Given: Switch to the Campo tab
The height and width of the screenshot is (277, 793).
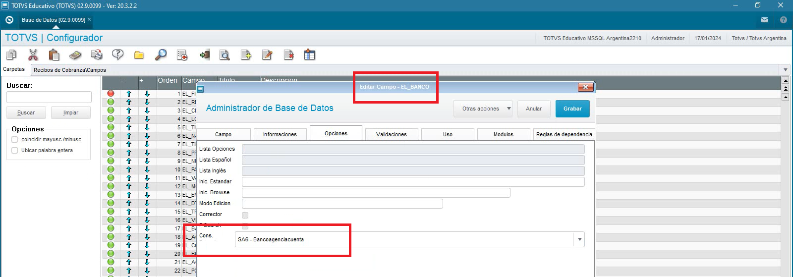Looking at the screenshot, I should (223, 134).
